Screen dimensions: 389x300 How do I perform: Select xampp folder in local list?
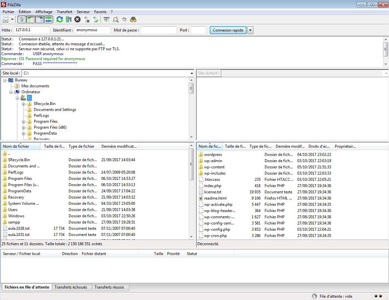pyautogui.click(x=14, y=222)
